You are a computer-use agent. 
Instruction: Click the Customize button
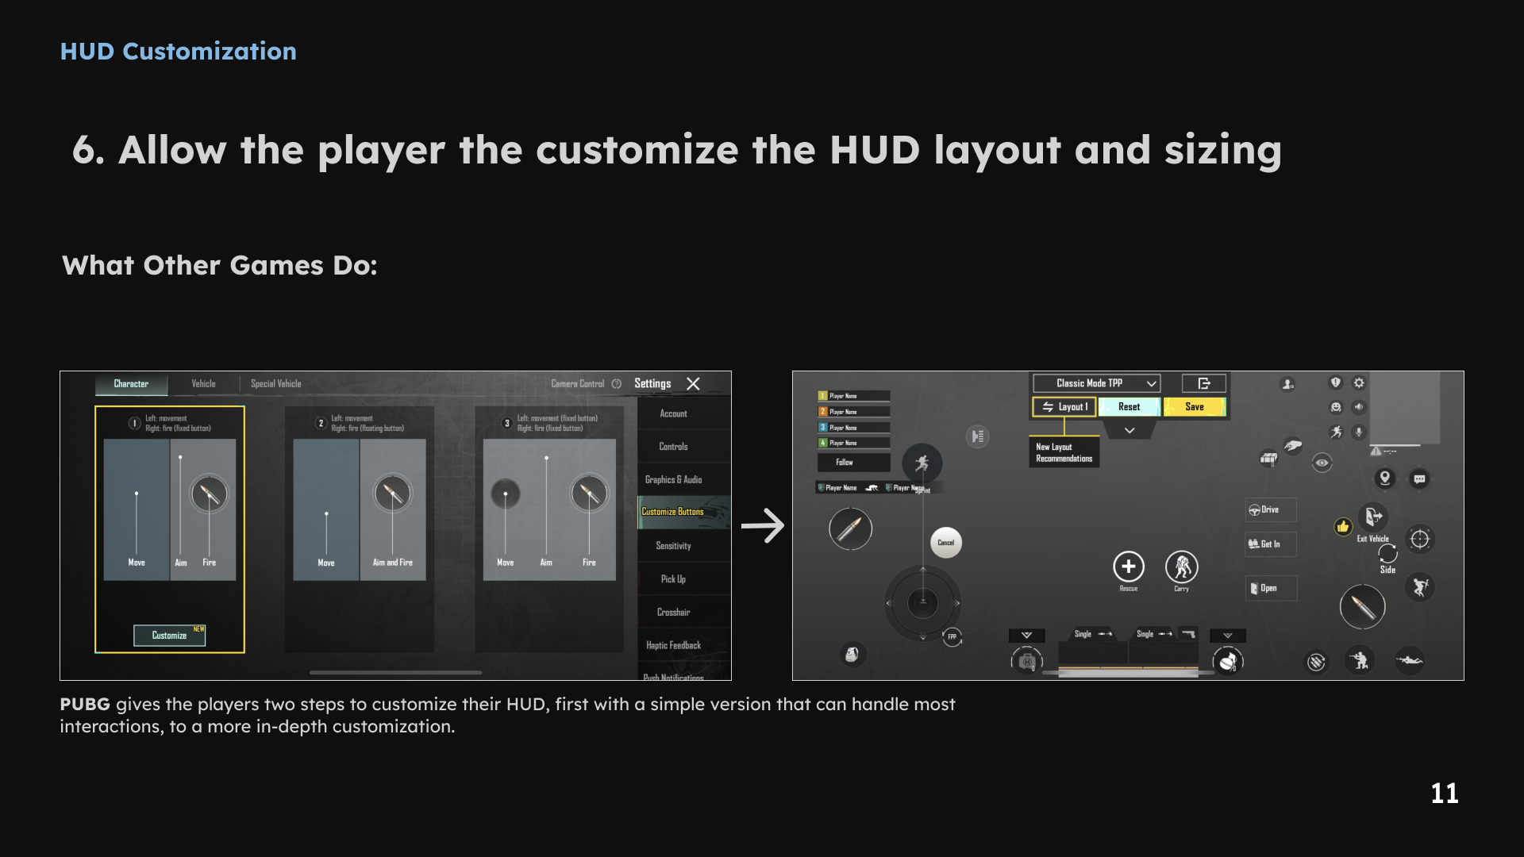click(x=170, y=636)
